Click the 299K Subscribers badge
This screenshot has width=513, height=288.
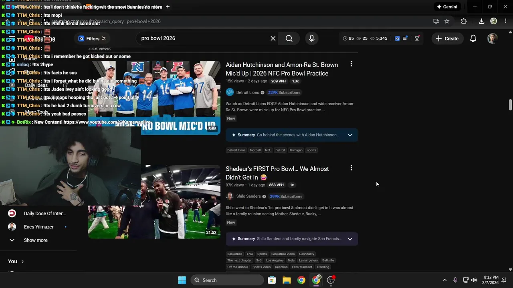[x=286, y=196]
